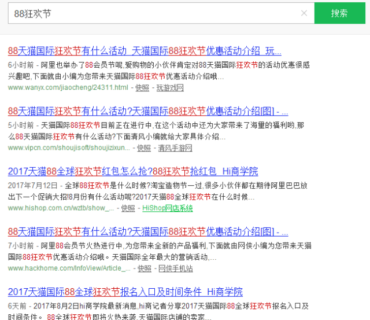Image resolution: width=370 pixels, height=320 pixels.
Task: Open 快照 for the wanyx.com result
Action: pyautogui.click(x=142, y=88)
